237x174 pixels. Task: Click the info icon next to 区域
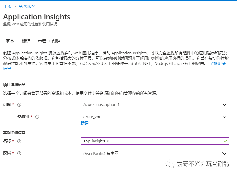19,153
